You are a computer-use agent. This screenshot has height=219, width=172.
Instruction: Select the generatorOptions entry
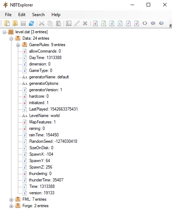(x=44, y=83)
